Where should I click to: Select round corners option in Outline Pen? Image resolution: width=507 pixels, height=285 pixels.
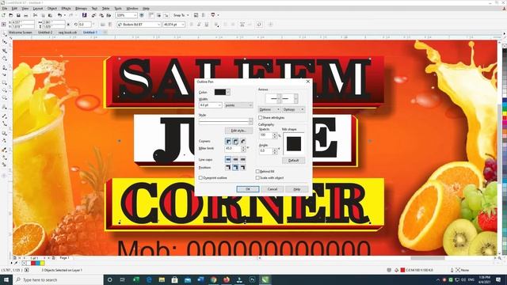click(235, 141)
